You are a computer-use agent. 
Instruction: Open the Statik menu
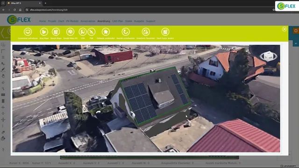[x=128, y=21]
